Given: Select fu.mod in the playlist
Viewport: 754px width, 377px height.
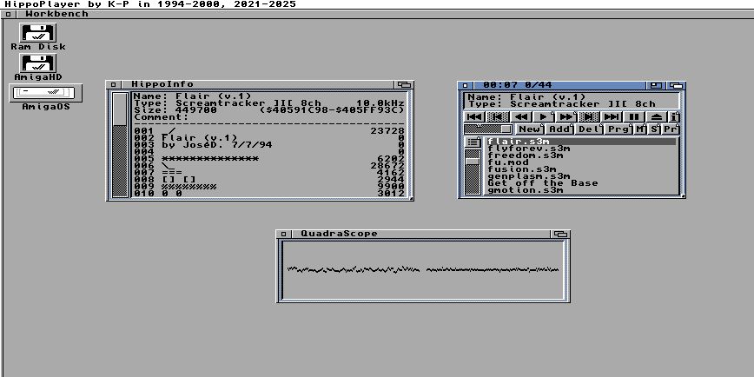Looking at the screenshot, I should click(580, 162).
